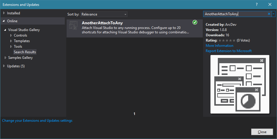The image size is (277, 139).
Task: Collapse the Visual Studio Gallery node
Action: 5,30
